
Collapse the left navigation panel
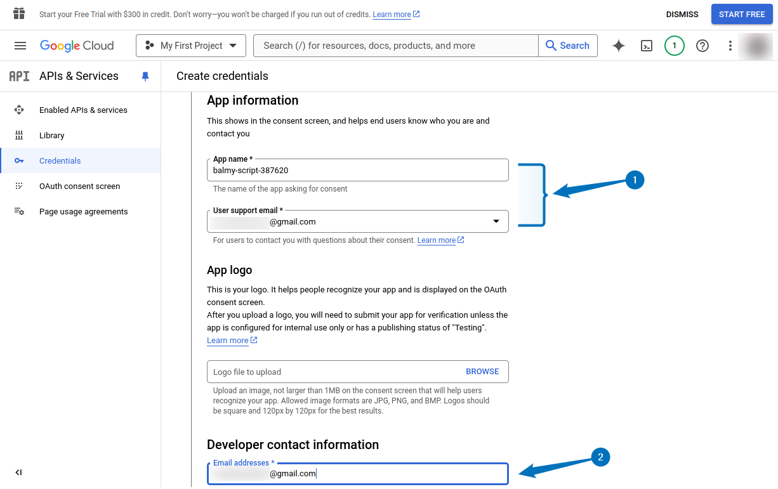(18, 473)
